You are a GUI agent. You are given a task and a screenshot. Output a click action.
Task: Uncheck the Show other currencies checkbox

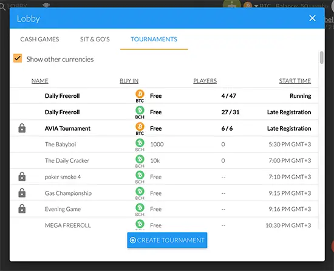click(x=18, y=58)
